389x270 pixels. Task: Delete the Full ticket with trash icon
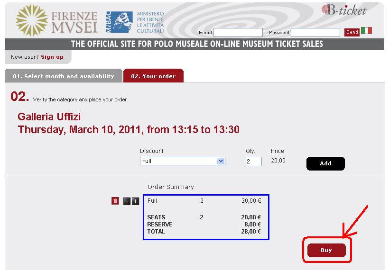(x=115, y=201)
